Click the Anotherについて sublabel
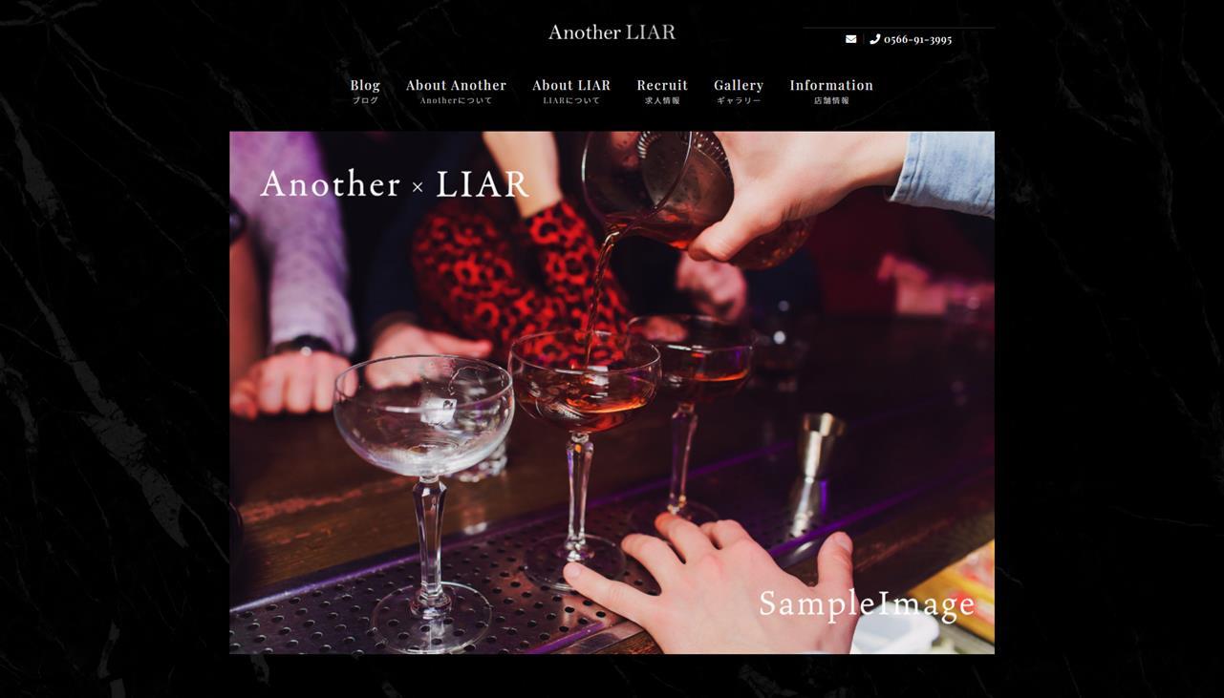The width and height of the screenshot is (1224, 698). pos(456,100)
